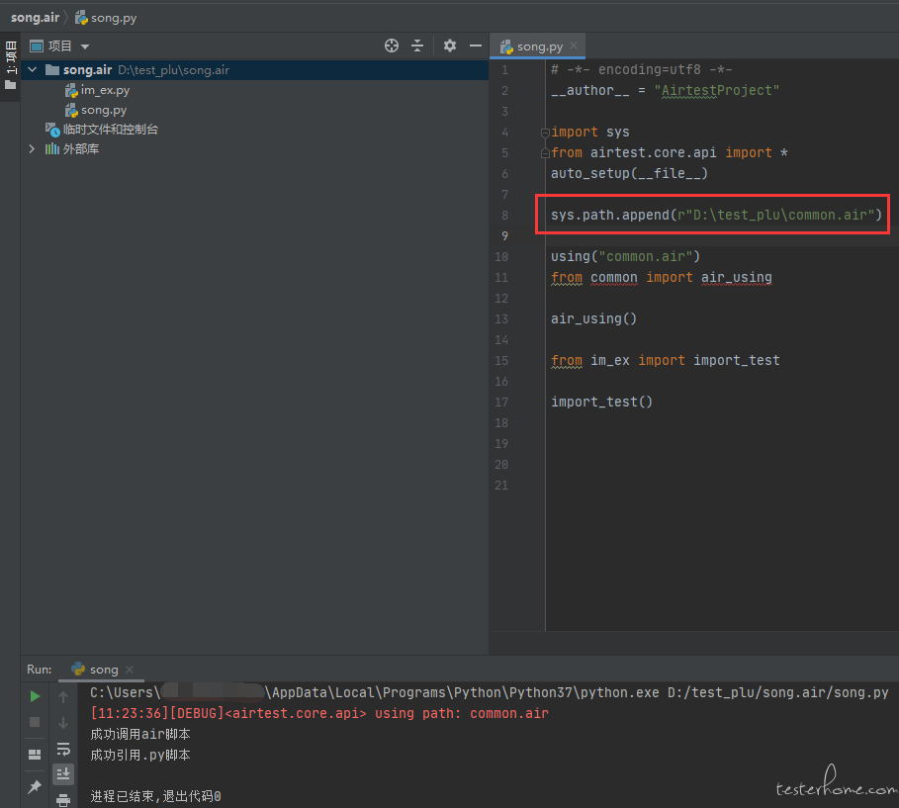This screenshot has width=899, height=808.
Task: Click the __author__ line in editor
Action: [665, 91]
